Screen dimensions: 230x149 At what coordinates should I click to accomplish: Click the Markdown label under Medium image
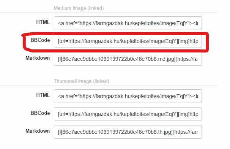(x=38, y=58)
